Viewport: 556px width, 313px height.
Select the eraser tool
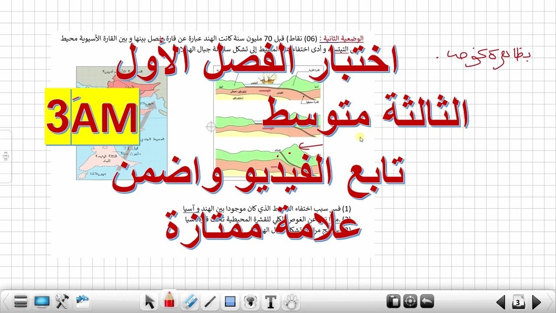(190, 301)
